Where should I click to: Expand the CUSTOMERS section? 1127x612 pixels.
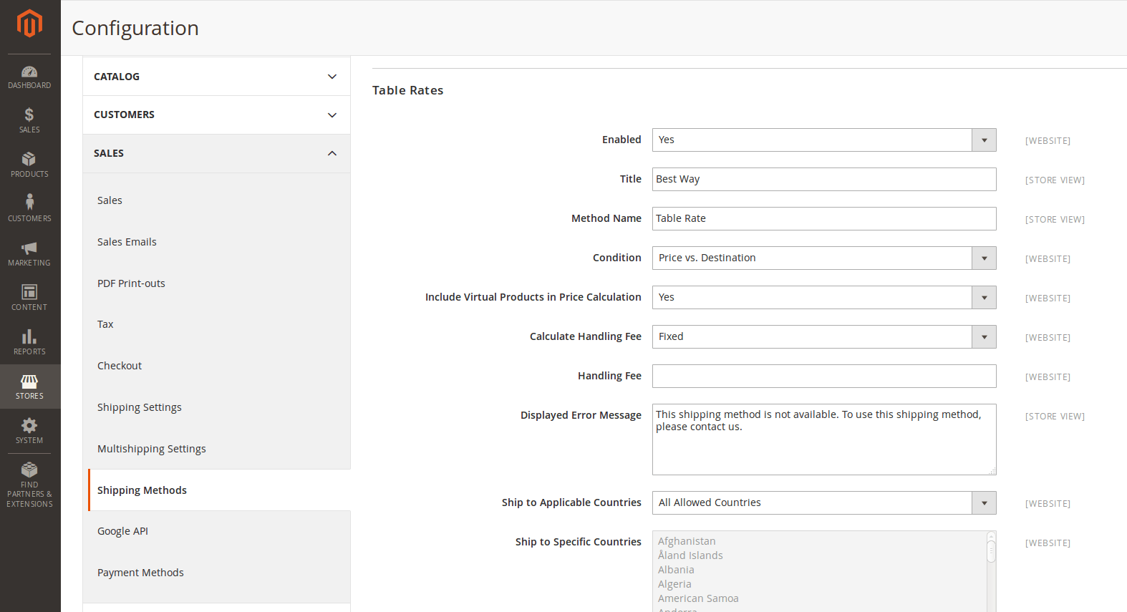tap(216, 115)
